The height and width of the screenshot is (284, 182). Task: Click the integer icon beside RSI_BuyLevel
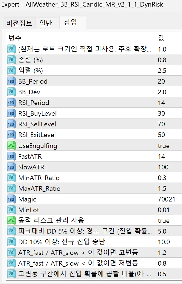coord(11,113)
